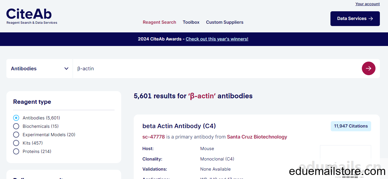Open the Toolbox menu item
Viewport: 388px width, 179px height.
tap(191, 22)
